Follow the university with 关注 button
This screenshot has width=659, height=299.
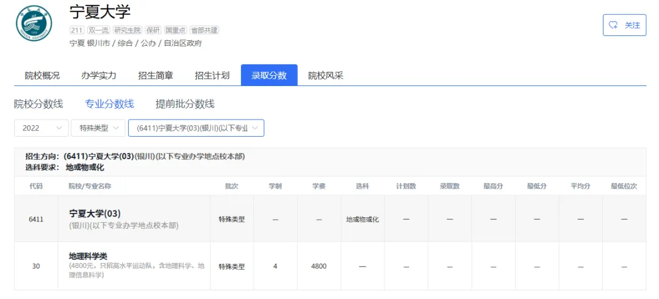[x=625, y=25]
